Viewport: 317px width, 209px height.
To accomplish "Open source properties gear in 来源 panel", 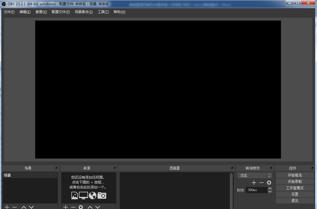I will point(81,207).
